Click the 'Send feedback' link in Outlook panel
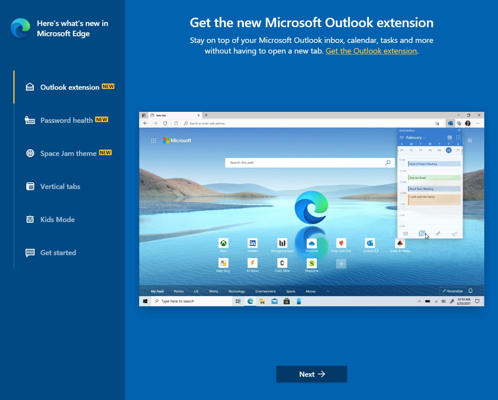 point(407,130)
